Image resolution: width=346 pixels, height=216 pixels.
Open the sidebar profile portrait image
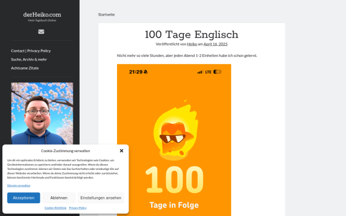[42, 113]
